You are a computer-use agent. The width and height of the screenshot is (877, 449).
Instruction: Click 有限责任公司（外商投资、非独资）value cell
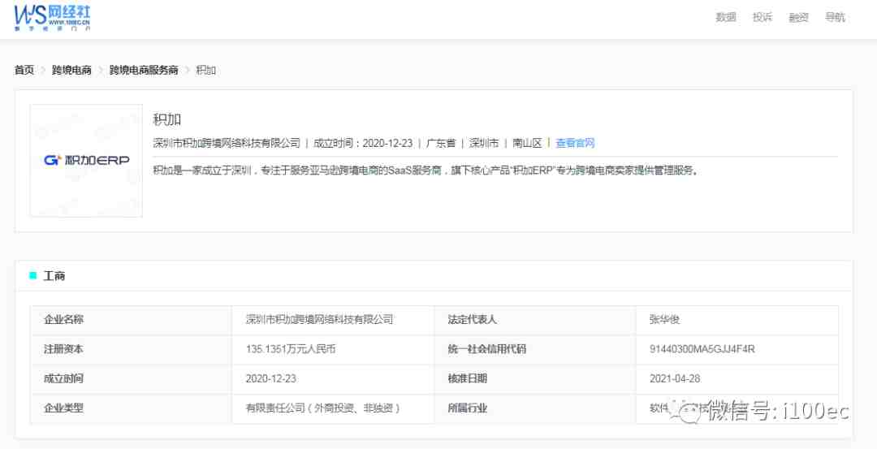click(333, 408)
